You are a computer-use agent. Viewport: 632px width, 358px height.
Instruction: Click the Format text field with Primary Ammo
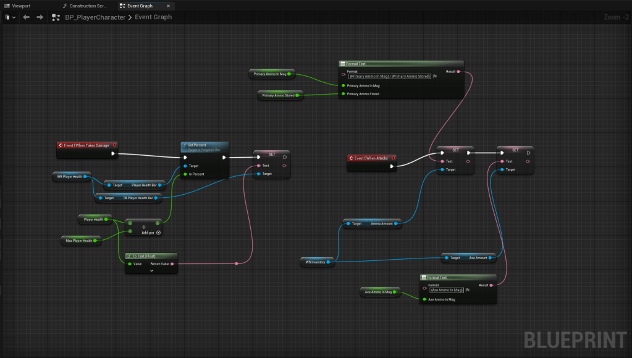tap(389, 76)
